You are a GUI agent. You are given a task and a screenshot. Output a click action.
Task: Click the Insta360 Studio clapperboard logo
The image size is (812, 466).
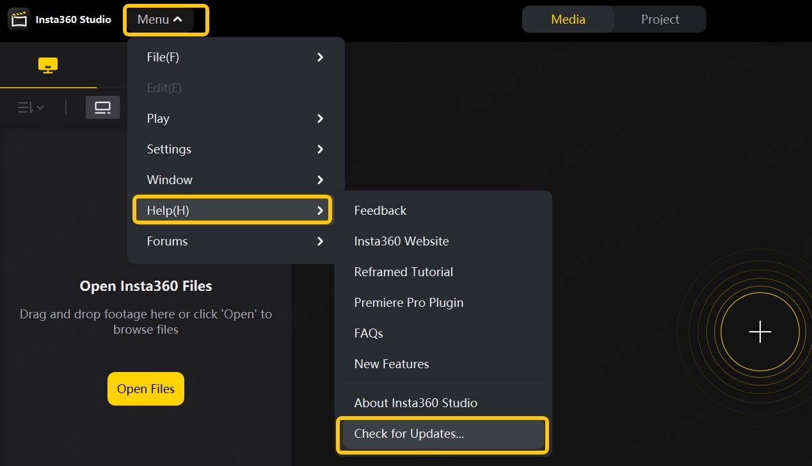pyautogui.click(x=19, y=19)
